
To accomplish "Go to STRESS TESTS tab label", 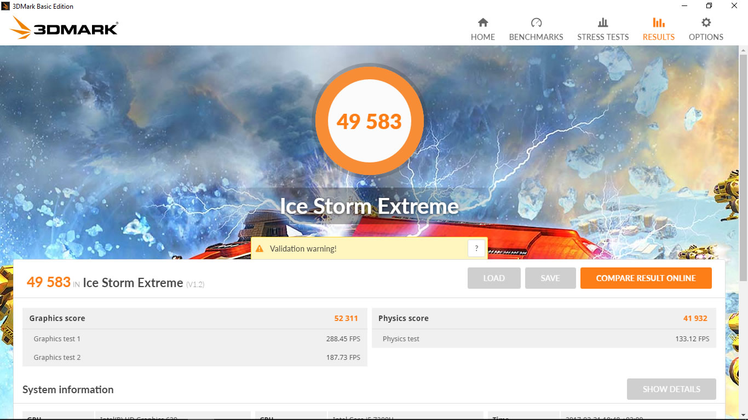I will (603, 37).
